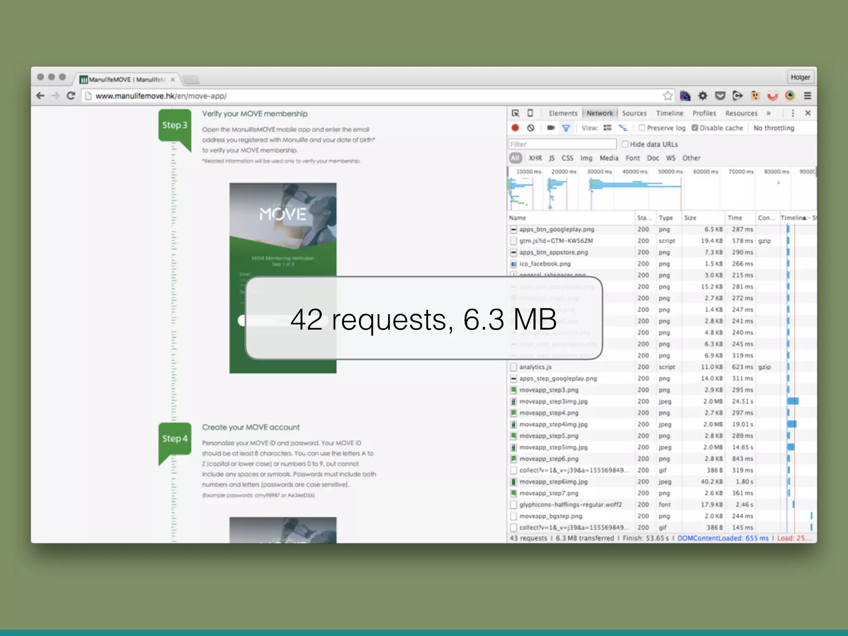
Task: Enable the Preserve log checkbox
Action: coord(642,128)
